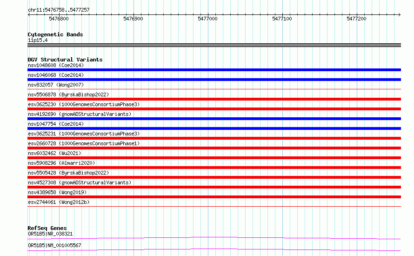The height and width of the screenshot is (256, 414).
Task: Click the magenta line for OR51B5|NR_038321
Action: click(x=214, y=238)
